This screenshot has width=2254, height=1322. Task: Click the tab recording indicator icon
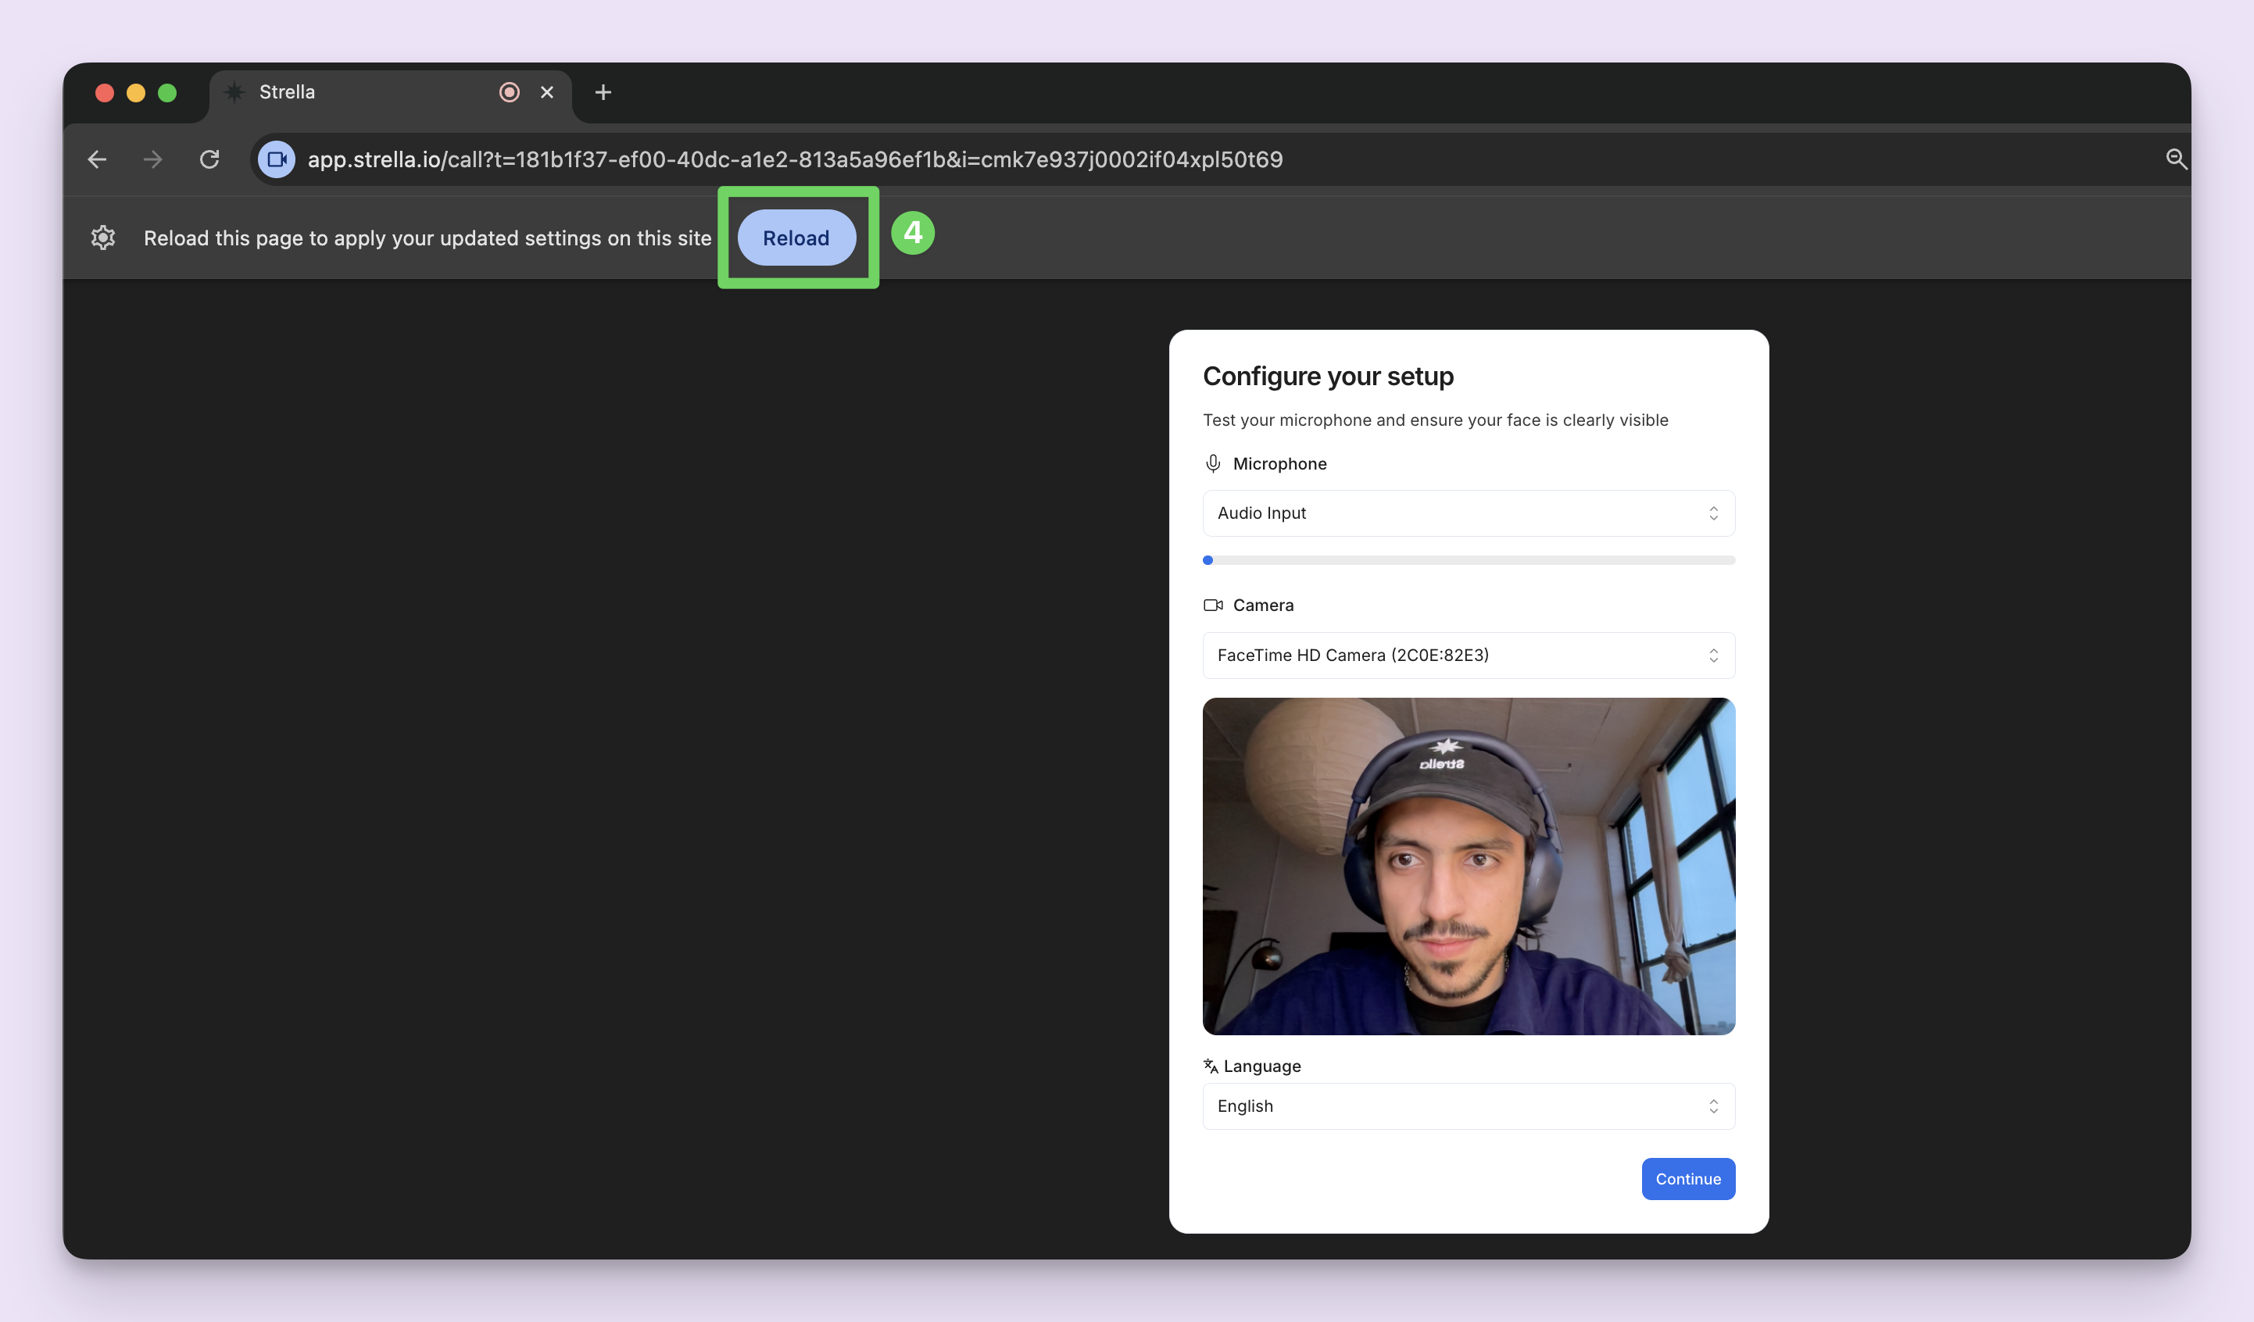pyautogui.click(x=509, y=92)
